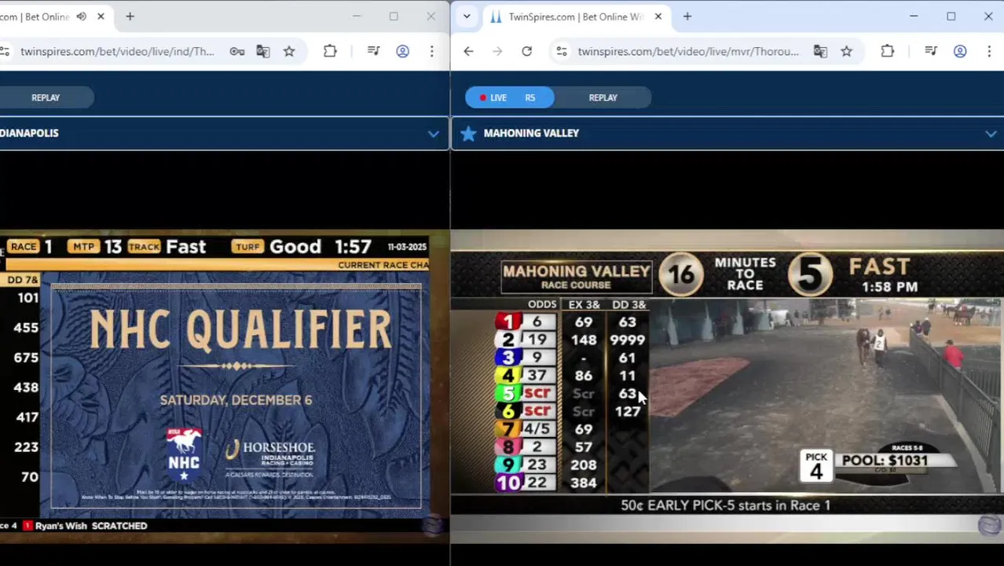The width and height of the screenshot is (1004, 566).
Task: Select REPLAY in the left window
Action: [46, 97]
